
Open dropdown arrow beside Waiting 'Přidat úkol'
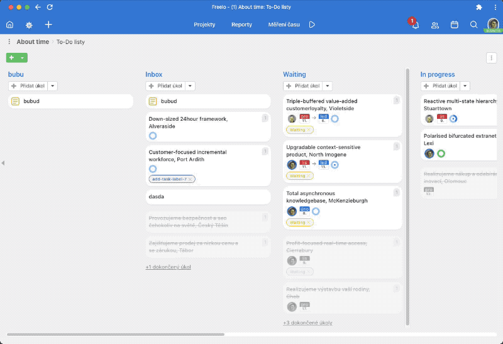point(328,86)
